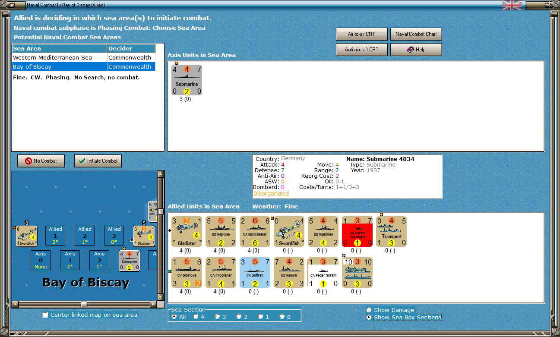Screen dimensions: 560x337
Task: Click the map's down scroll arrow
Action: pos(161,297)
